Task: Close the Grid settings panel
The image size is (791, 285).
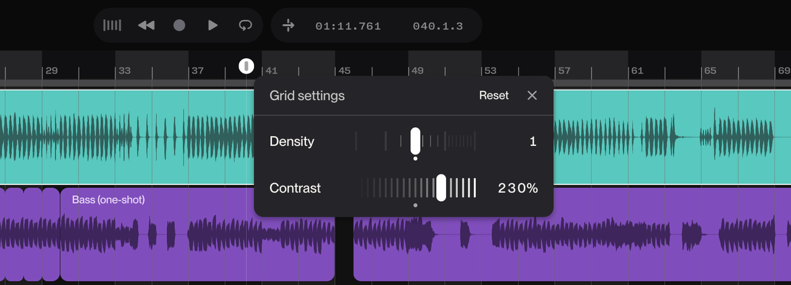Action: (x=532, y=95)
